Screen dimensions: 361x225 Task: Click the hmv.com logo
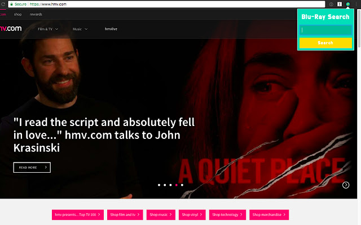tap(11, 29)
